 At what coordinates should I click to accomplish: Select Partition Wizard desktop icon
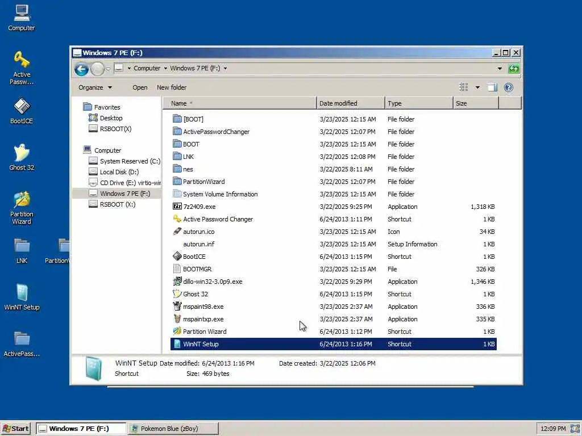pyautogui.click(x=22, y=208)
